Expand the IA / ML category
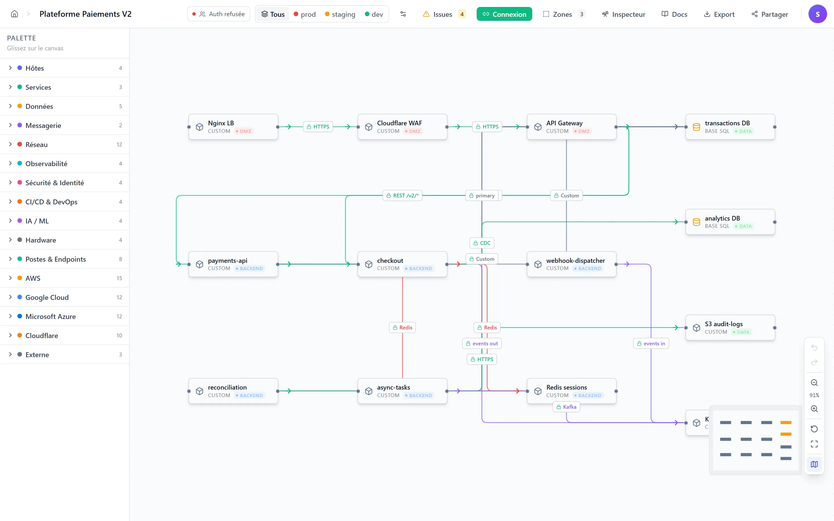834x521 pixels. tap(65, 221)
